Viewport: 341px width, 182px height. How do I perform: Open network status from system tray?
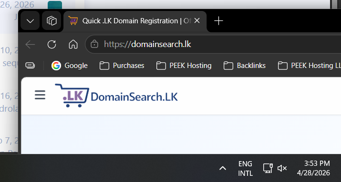268,168
